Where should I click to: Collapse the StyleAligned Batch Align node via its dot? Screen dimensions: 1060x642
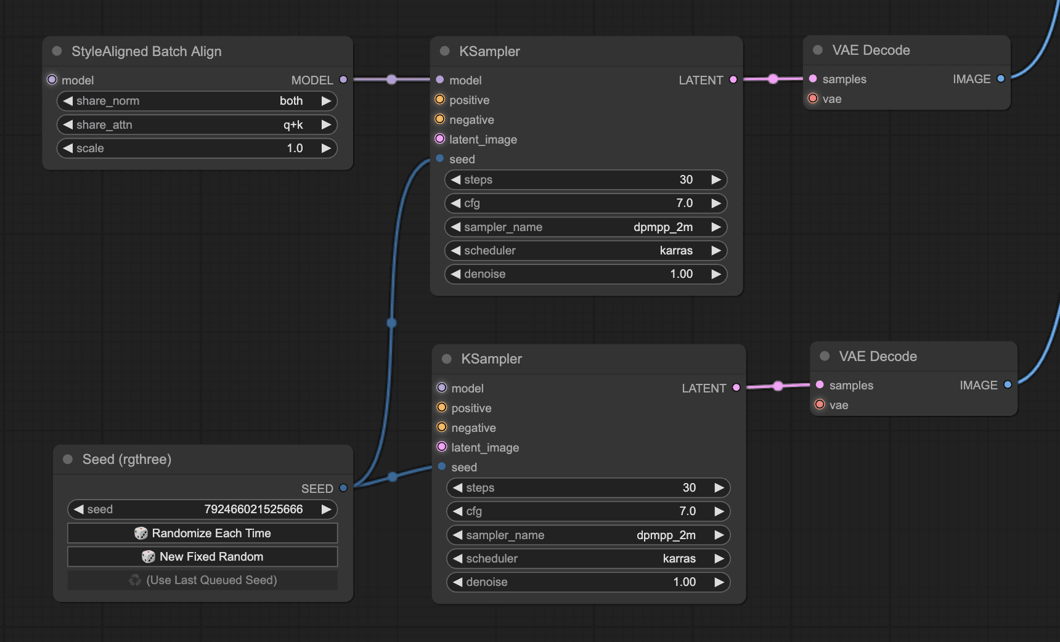pos(57,51)
